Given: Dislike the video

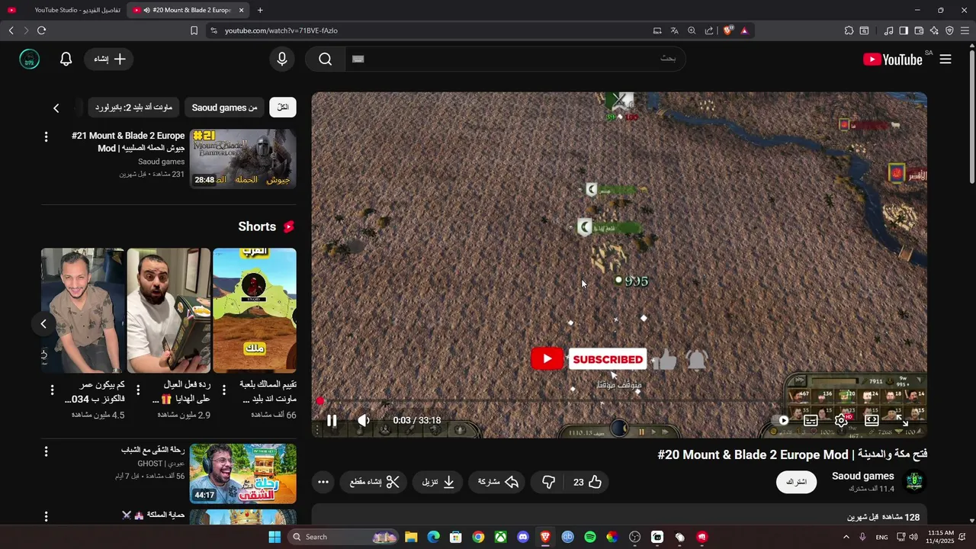Looking at the screenshot, I should (x=548, y=482).
